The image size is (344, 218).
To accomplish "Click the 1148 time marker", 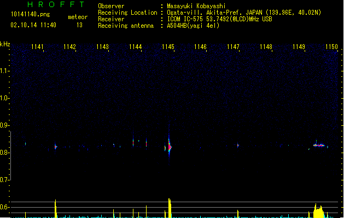I will pyautogui.click(x=266, y=47).
